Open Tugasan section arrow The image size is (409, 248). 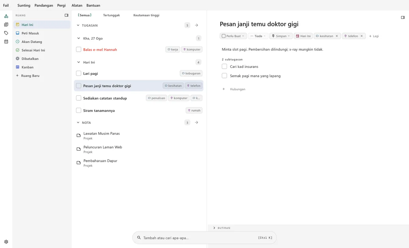click(197, 25)
